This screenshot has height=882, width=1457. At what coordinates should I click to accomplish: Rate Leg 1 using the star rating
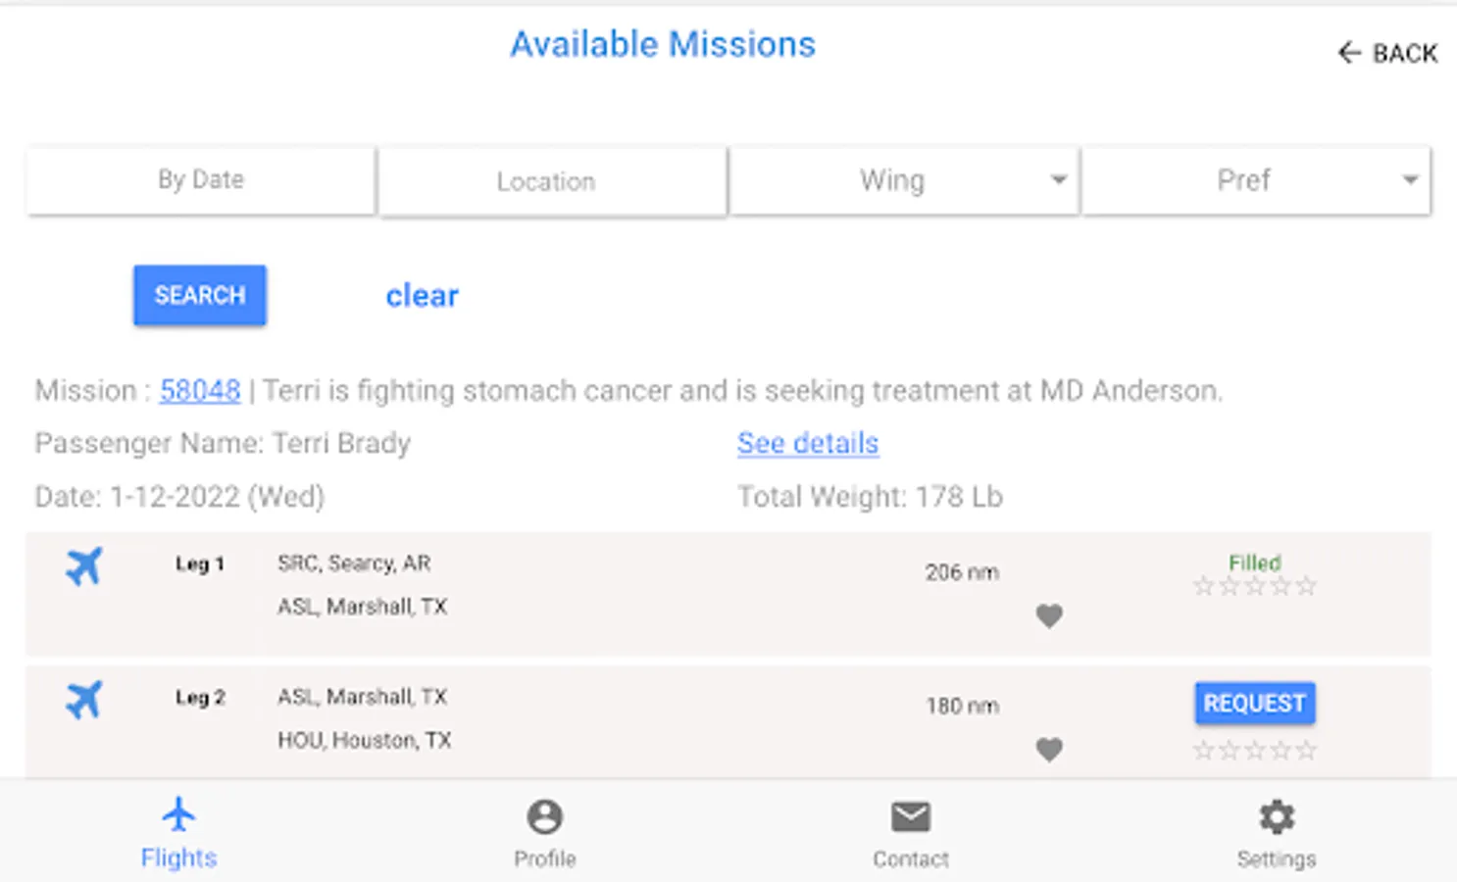(x=1254, y=587)
